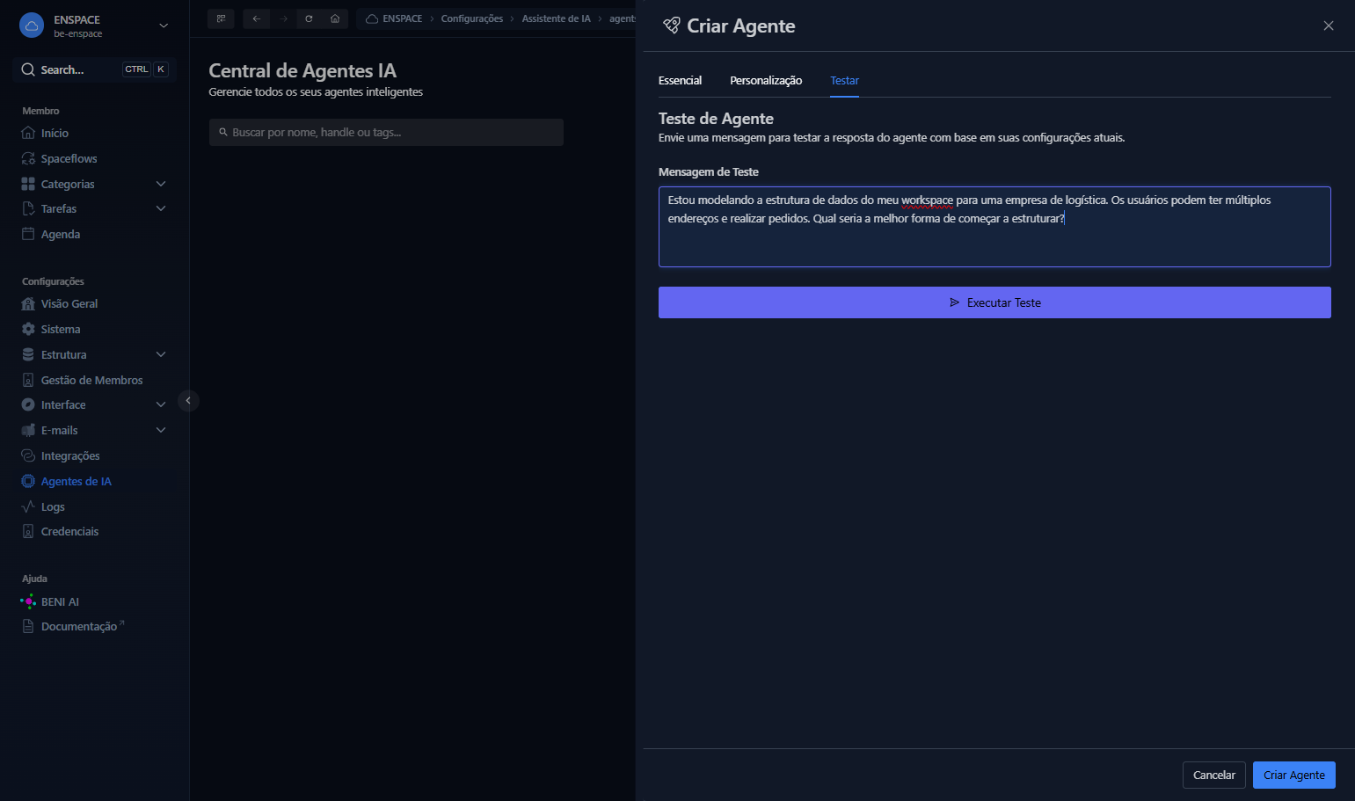Click the Assistente de IA breadcrumb link
The width and height of the screenshot is (1355, 801).
(x=557, y=18)
